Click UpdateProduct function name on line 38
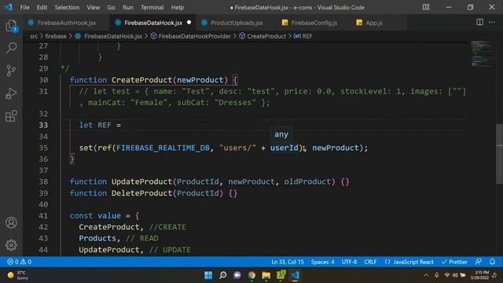The image size is (503, 283). (x=141, y=182)
